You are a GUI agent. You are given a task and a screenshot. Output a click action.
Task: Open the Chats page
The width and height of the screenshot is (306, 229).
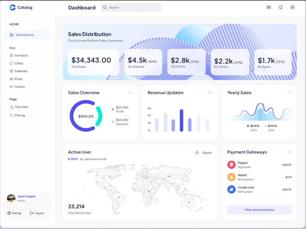[x=17, y=63]
